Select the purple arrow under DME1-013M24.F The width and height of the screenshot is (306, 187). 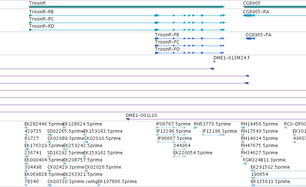tap(214, 61)
